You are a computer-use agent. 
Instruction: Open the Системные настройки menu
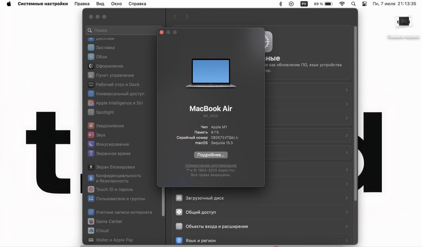click(x=43, y=4)
